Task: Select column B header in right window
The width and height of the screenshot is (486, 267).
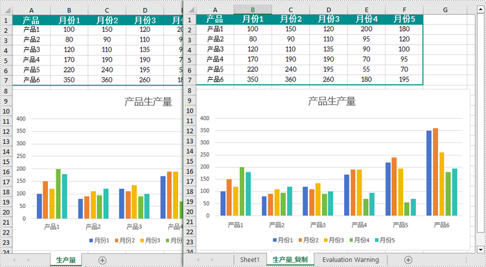Action: coord(253,10)
